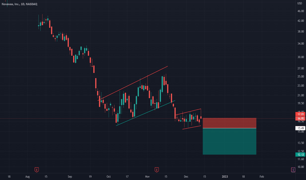Image resolution: width=306 pixels, height=180 pixels.
Task: Click the Feb date on time axis
Action: click(262, 177)
